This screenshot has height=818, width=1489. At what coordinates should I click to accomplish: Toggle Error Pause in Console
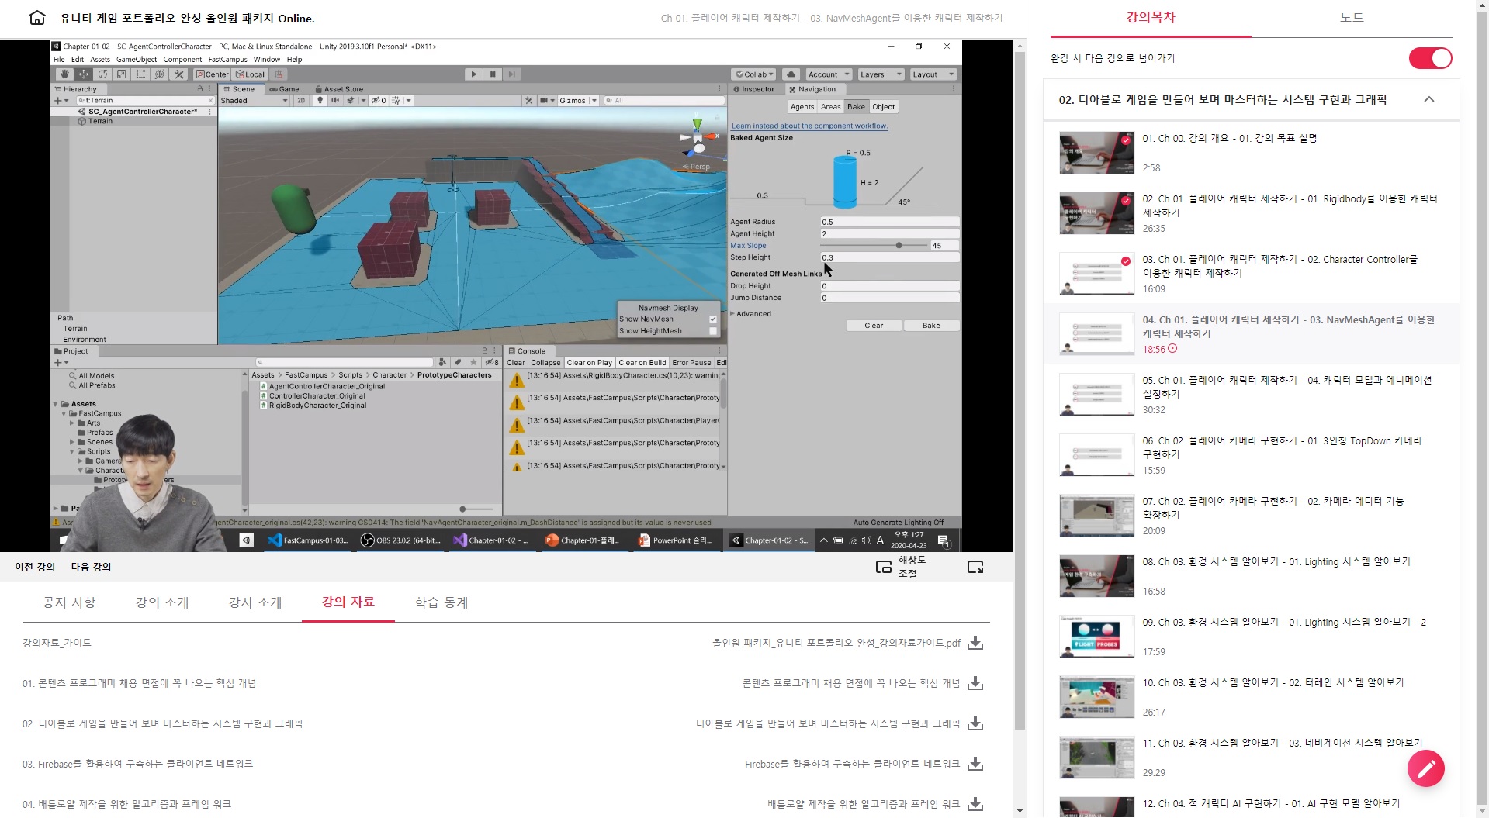(691, 363)
